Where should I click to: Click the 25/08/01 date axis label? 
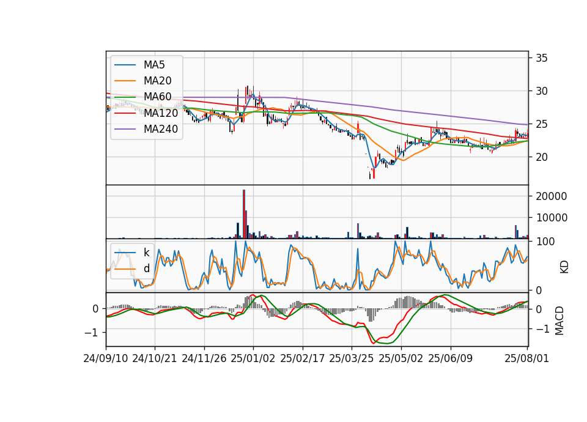pyautogui.click(x=526, y=358)
